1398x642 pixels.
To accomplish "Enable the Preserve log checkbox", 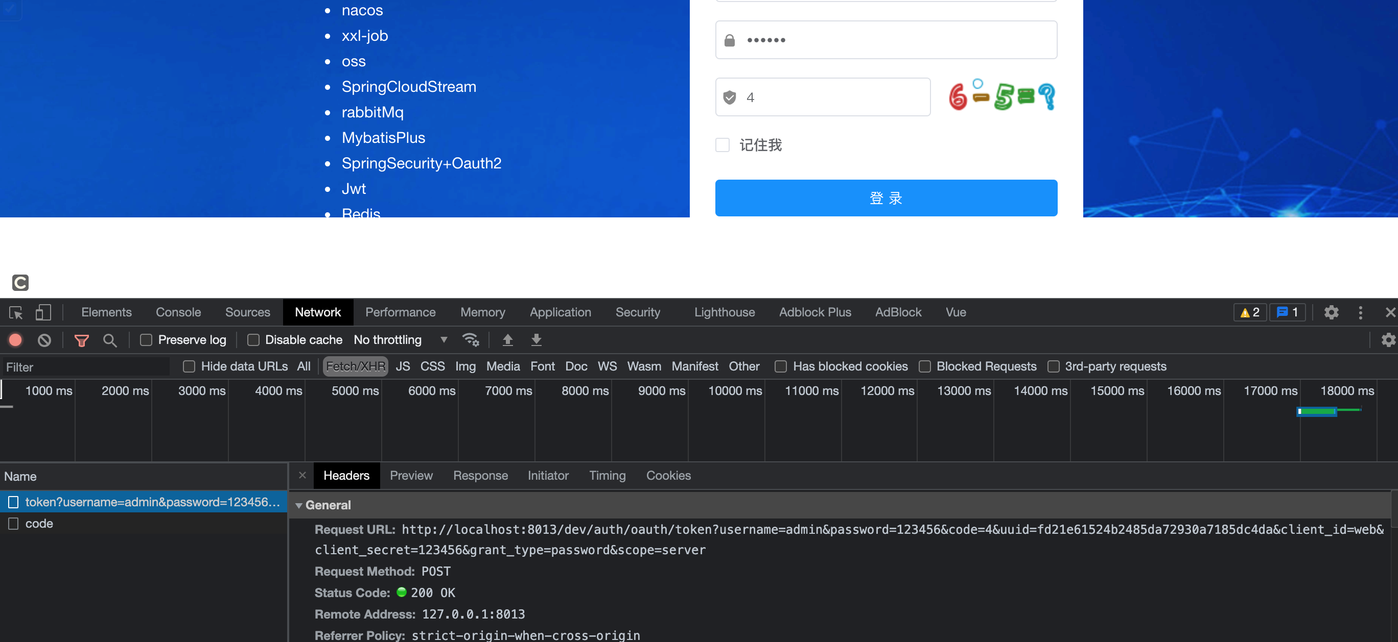I will [146, 340].
